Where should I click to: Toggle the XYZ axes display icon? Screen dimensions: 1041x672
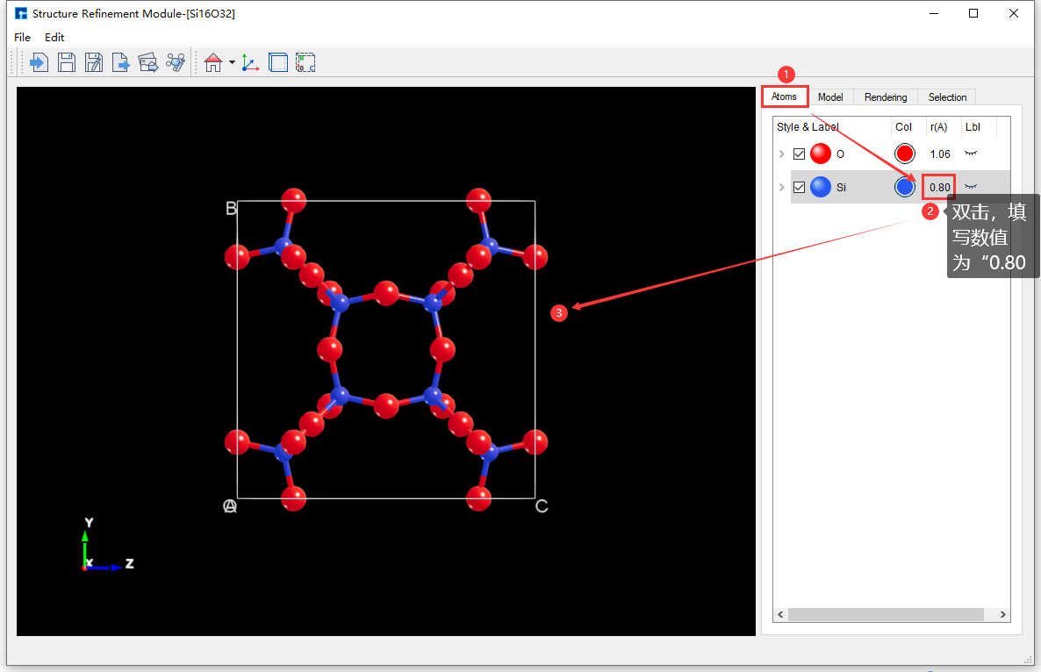click(250, 62)
